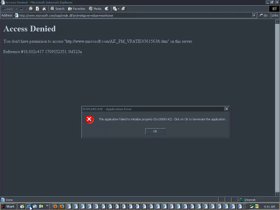Viewport: 280px width, 210px height.
Task: Launch Internet Explorer from quick launch
Action: tap(28, 206)
